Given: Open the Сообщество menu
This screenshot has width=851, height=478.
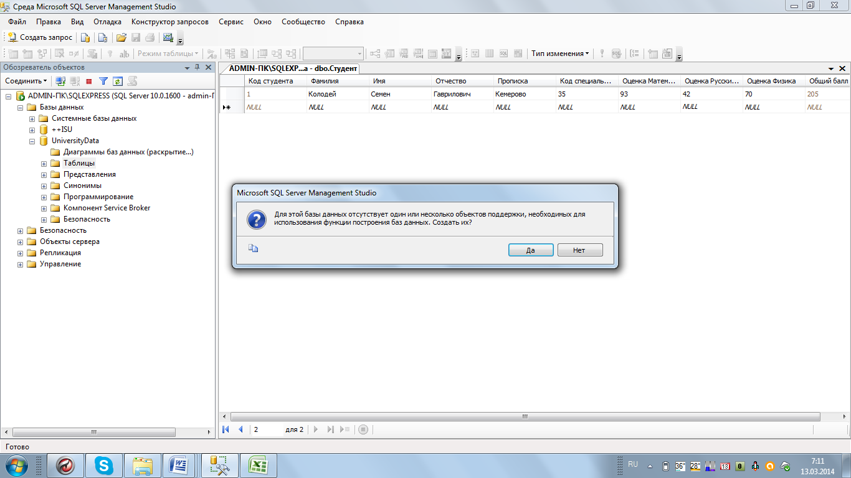Looking at the screenshot, I should click(x=303, y=22).
